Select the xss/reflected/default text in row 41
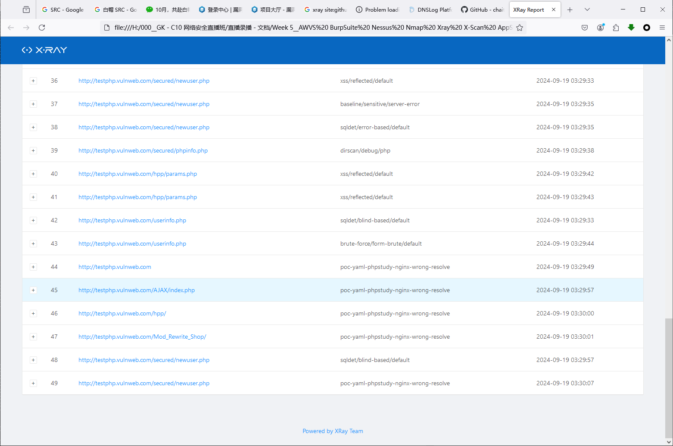The width and height of the screenshot is (673, 446). click(367, 197)
